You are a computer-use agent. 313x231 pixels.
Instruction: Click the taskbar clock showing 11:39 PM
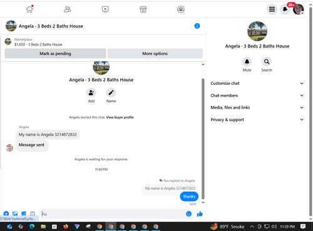pyautogui.click(x=287, y=227)
